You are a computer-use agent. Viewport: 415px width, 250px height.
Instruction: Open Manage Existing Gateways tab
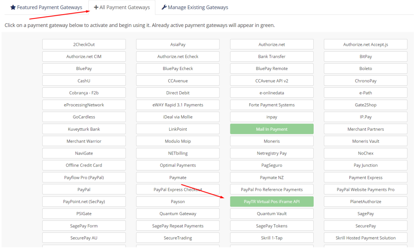click(195, 7)
